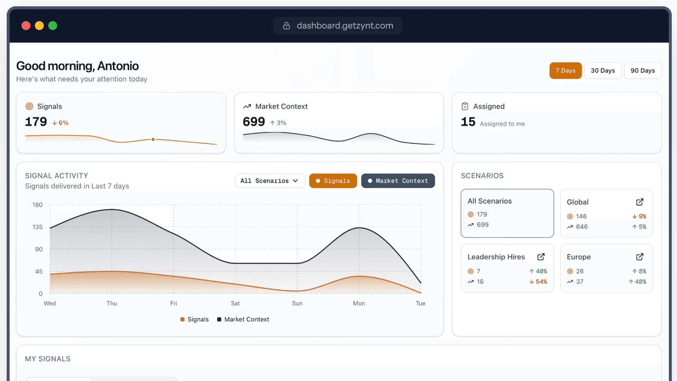The width and height of the screenshot is (677, 381).
Task: Toggle the Signals series on the chart
Action: [333, 181]
